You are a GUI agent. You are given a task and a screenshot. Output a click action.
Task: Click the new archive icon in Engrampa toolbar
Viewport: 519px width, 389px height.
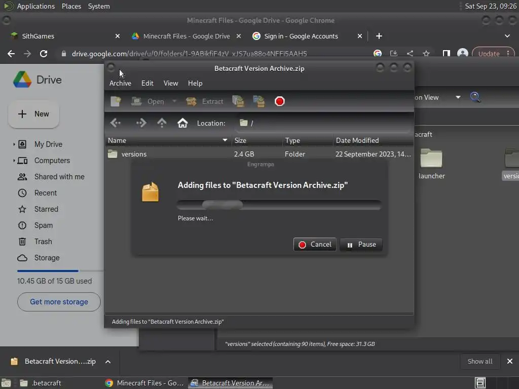click(116, 101)
